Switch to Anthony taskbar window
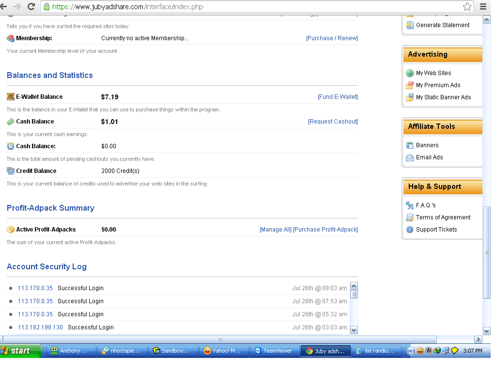Screen dimensions: 496x372 coord(72,351)
